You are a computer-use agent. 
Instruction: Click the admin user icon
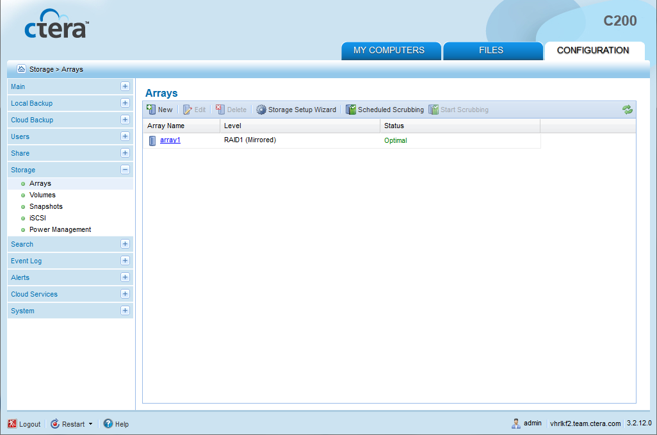(515, 423)
